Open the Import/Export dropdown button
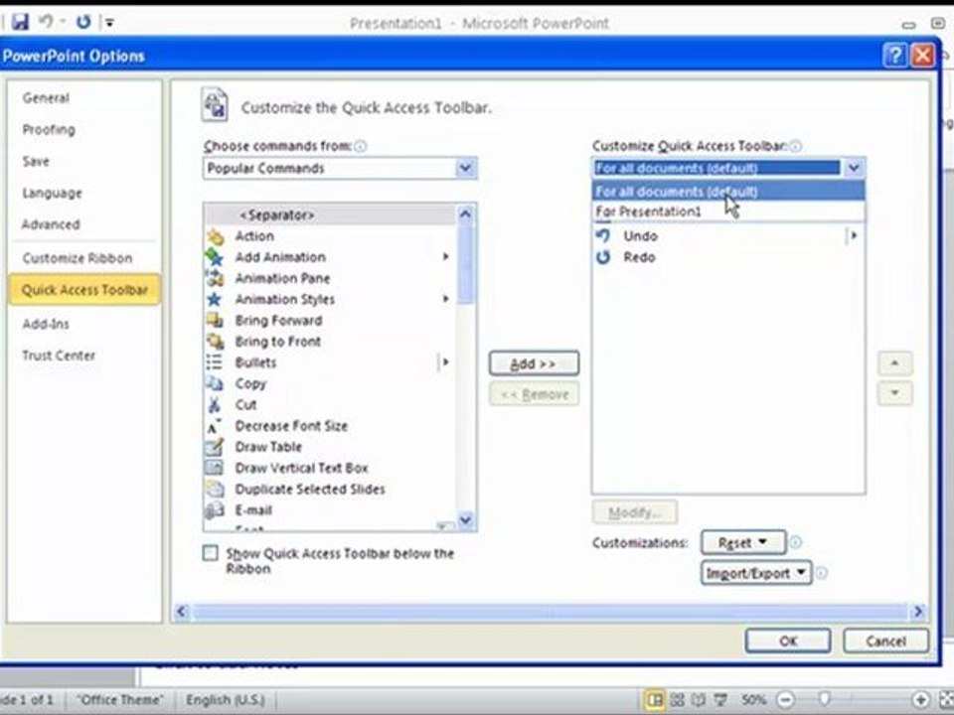The height and width of the screenshot is (715, 954). click(x=756, y=573)
